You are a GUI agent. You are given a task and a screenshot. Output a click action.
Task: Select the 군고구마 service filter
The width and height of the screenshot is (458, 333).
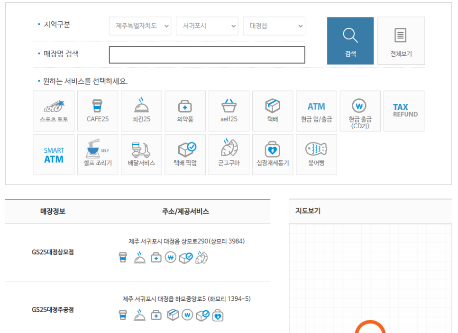point(229,155)
